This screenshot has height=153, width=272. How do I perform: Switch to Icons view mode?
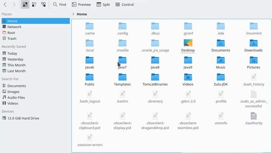[x=25, y=5]
